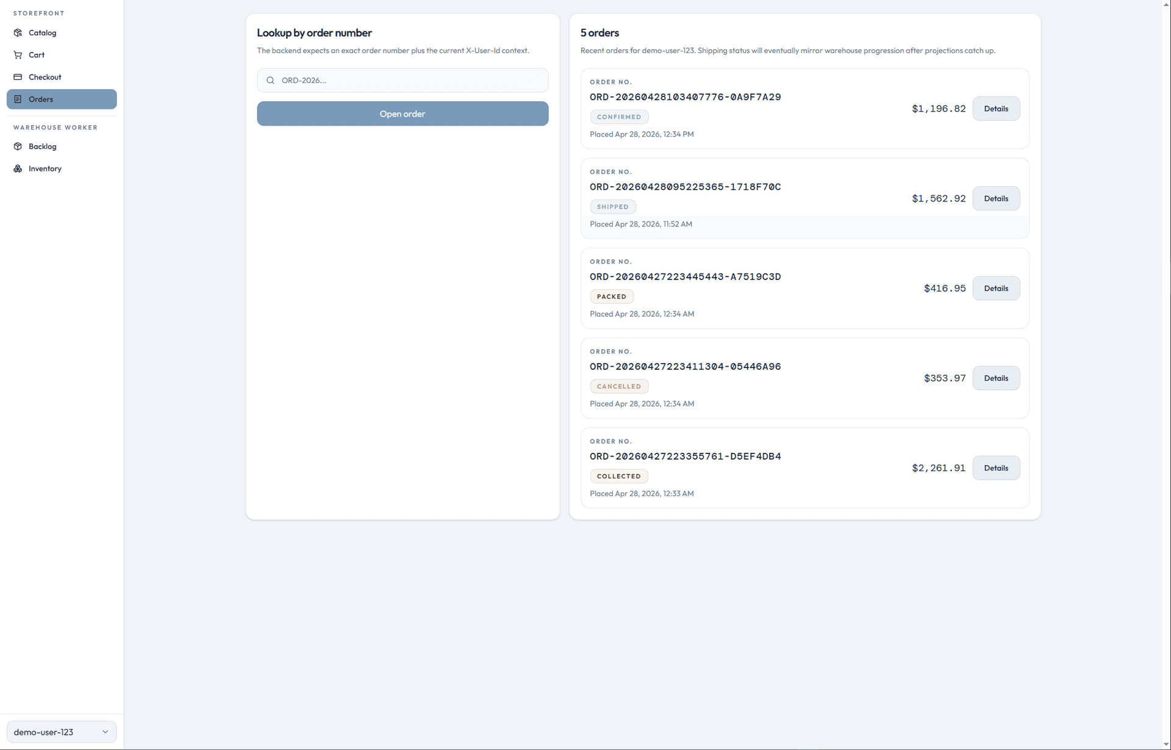The width and height of the screenshot is (1171, 750).
Task: Click Details for the COLLECTED order
Action: [995, 467]
